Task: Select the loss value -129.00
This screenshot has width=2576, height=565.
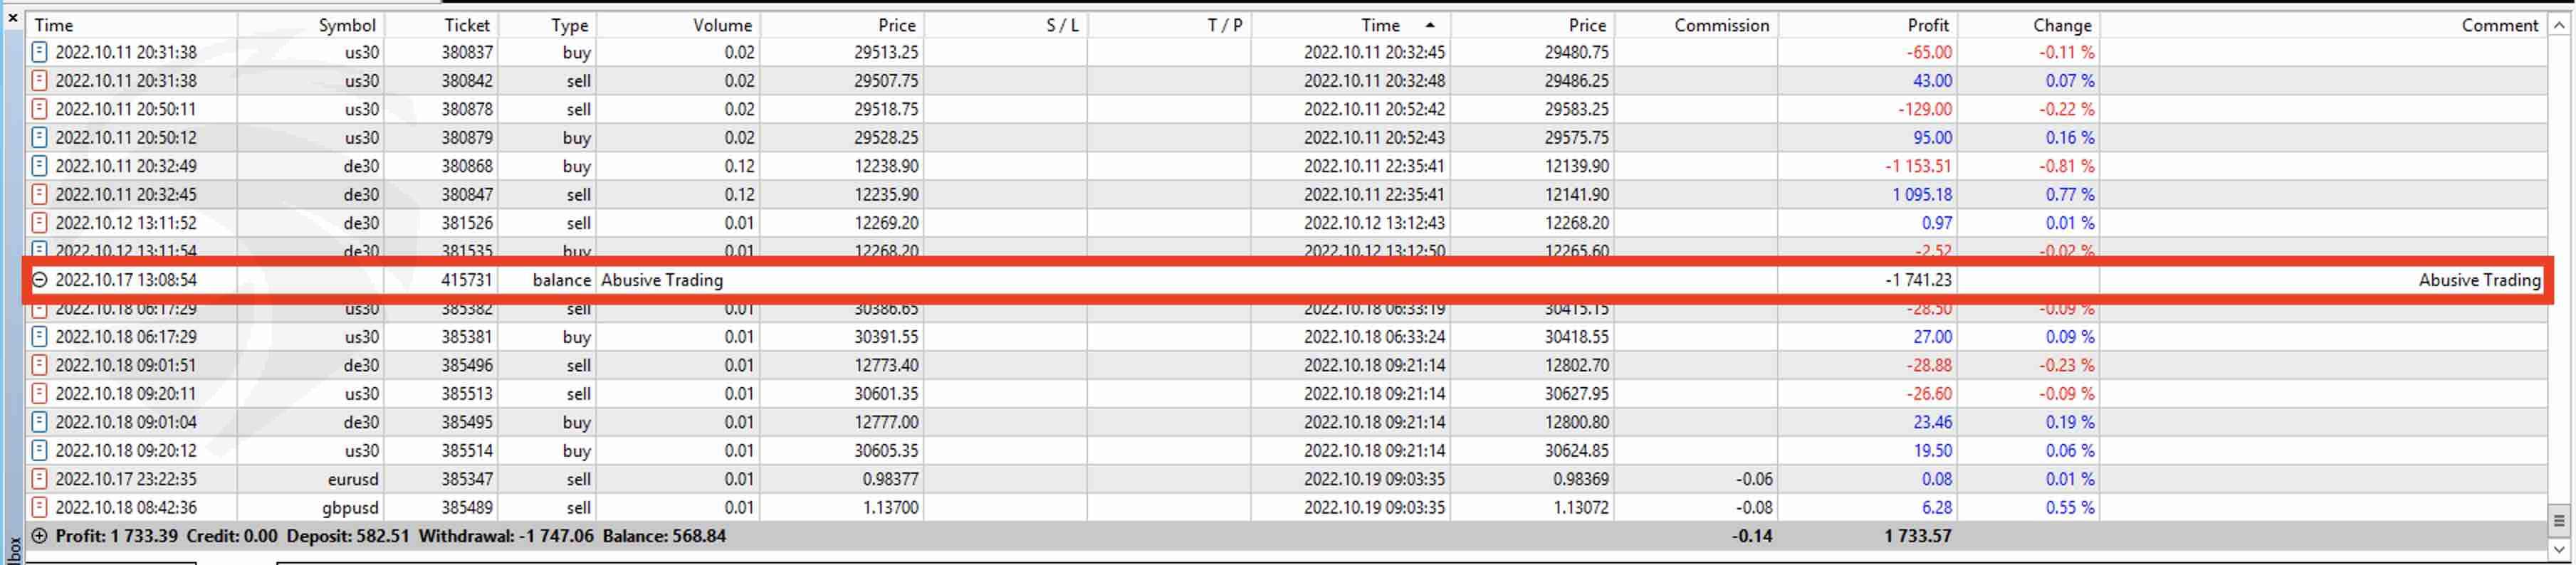Action: (x=1925, y=109)
